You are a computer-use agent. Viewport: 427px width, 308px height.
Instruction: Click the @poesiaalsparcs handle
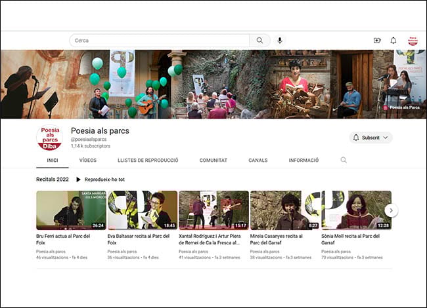(x=89, y=140)
